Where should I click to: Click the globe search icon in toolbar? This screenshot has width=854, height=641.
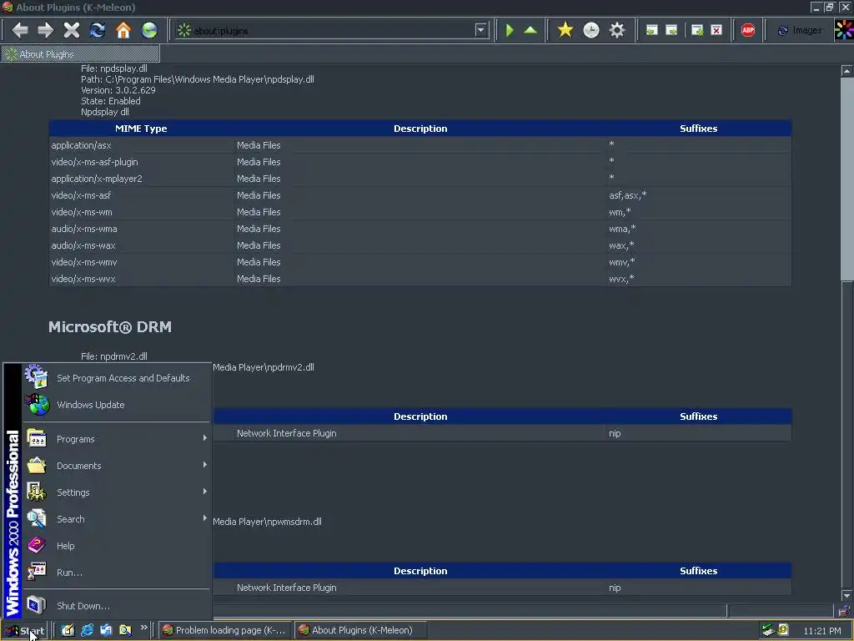pyautogui.click(x=149, y=30)
